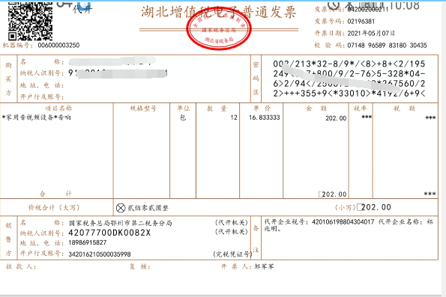
Task: Select bank account 342016210500035998
Action: 99,254
